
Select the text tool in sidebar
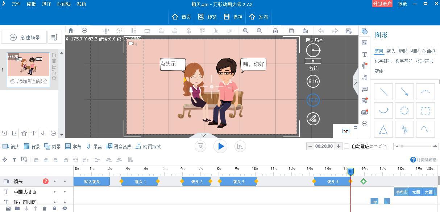tap(365, 54)
